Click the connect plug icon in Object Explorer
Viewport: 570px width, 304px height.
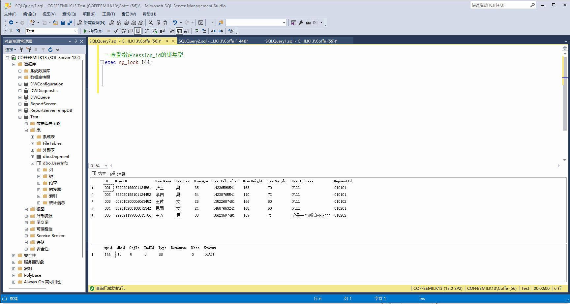(x=21, y=49)
